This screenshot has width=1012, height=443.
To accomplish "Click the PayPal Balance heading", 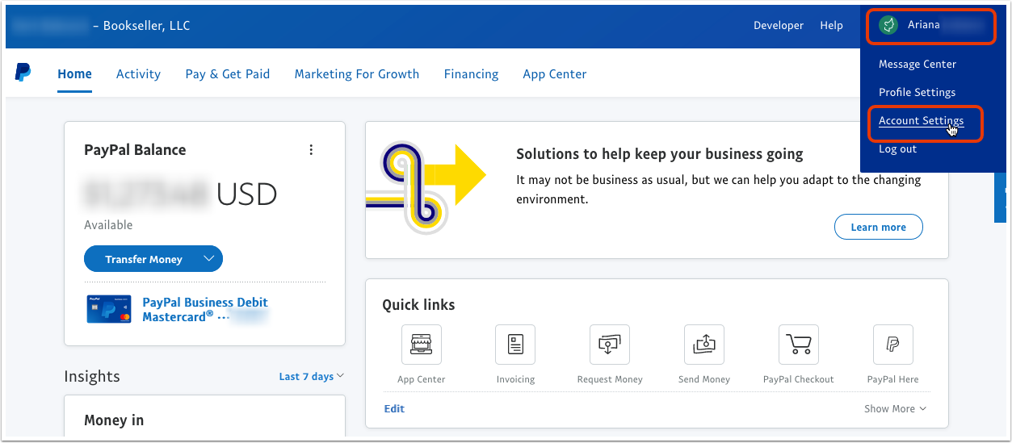I will (135, 150).
